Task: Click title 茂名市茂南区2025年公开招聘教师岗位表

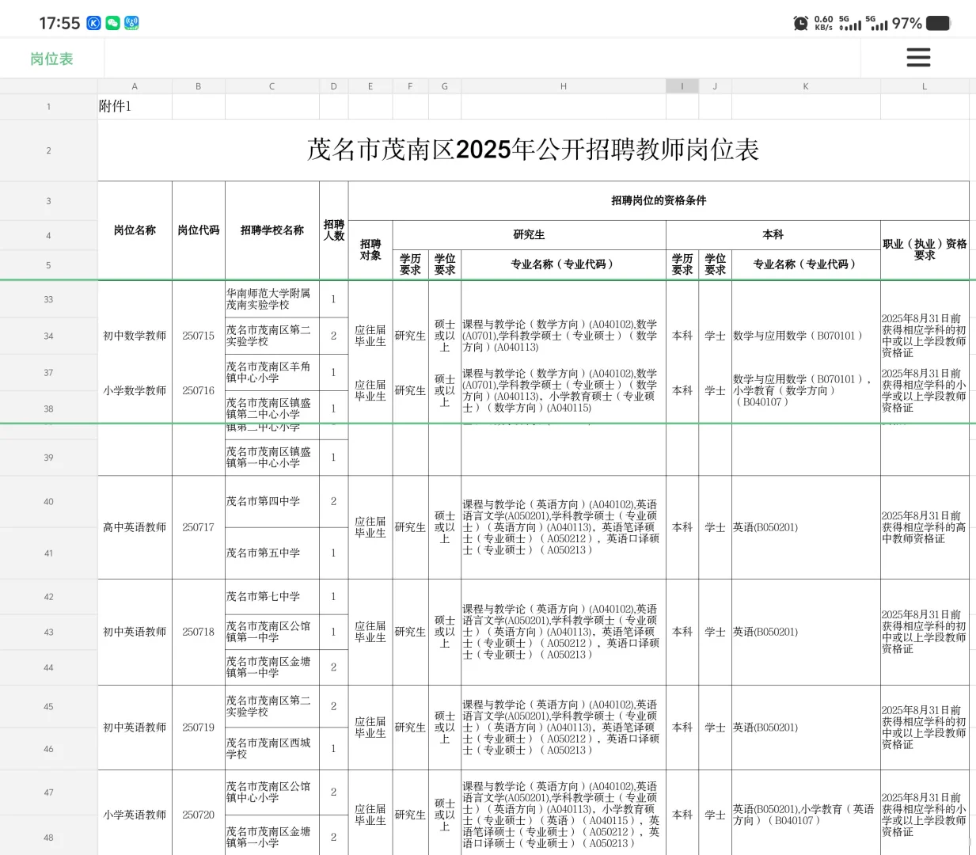Action: [x=533, y=150]
